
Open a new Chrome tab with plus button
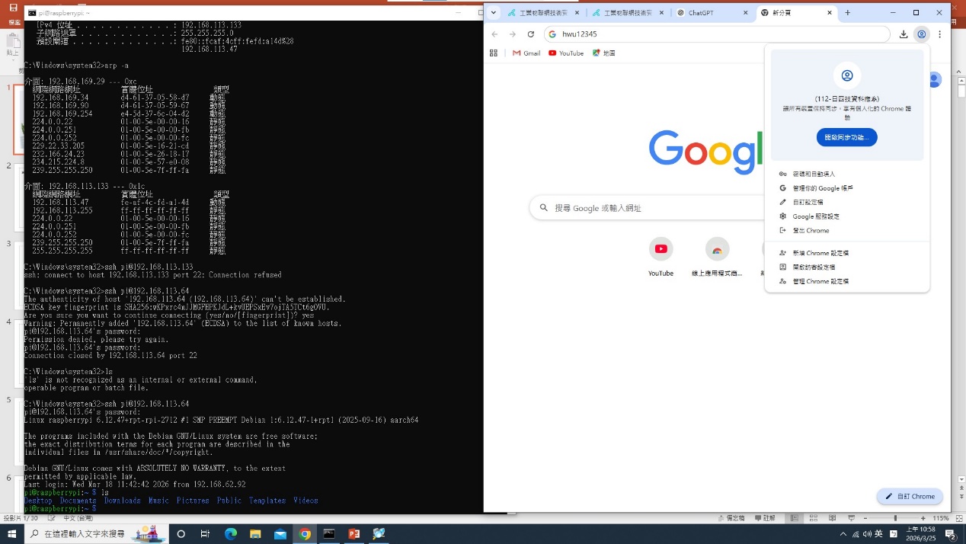(847, 13)
